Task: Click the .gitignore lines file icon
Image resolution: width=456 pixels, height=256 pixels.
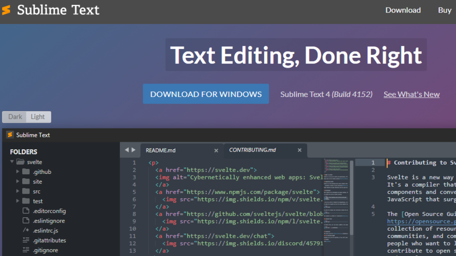Action: click(26, 250)
